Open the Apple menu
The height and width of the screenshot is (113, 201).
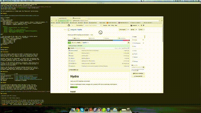click(2, 1)
